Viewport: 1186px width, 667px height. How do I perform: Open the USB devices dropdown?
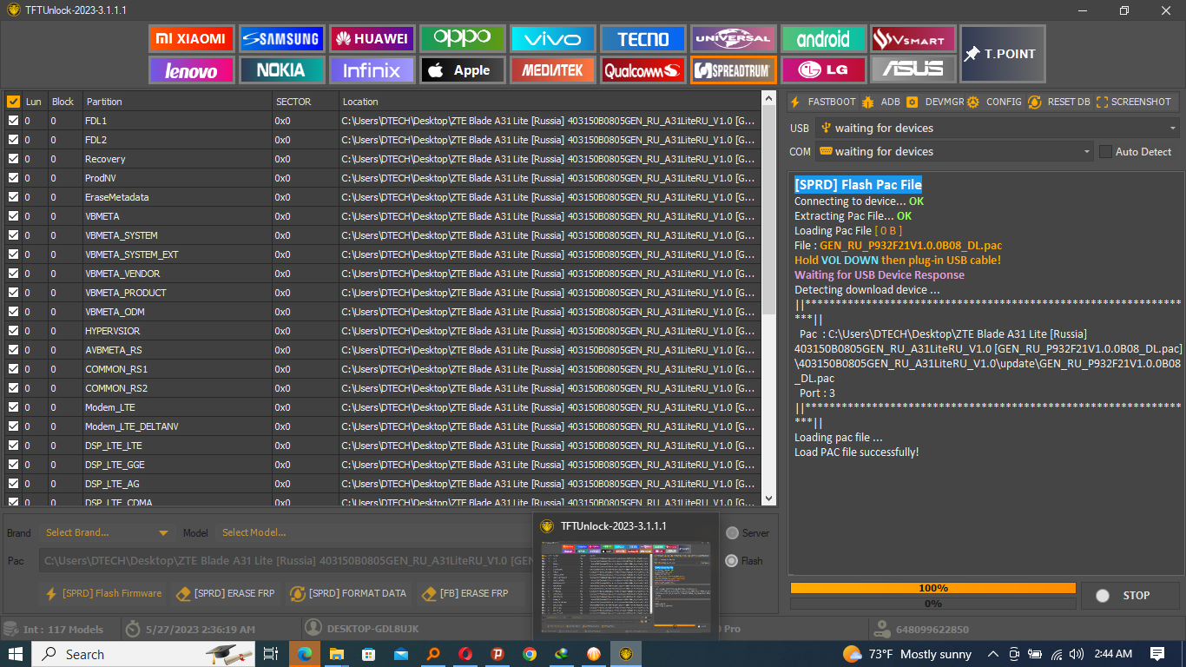coord(998,128)
